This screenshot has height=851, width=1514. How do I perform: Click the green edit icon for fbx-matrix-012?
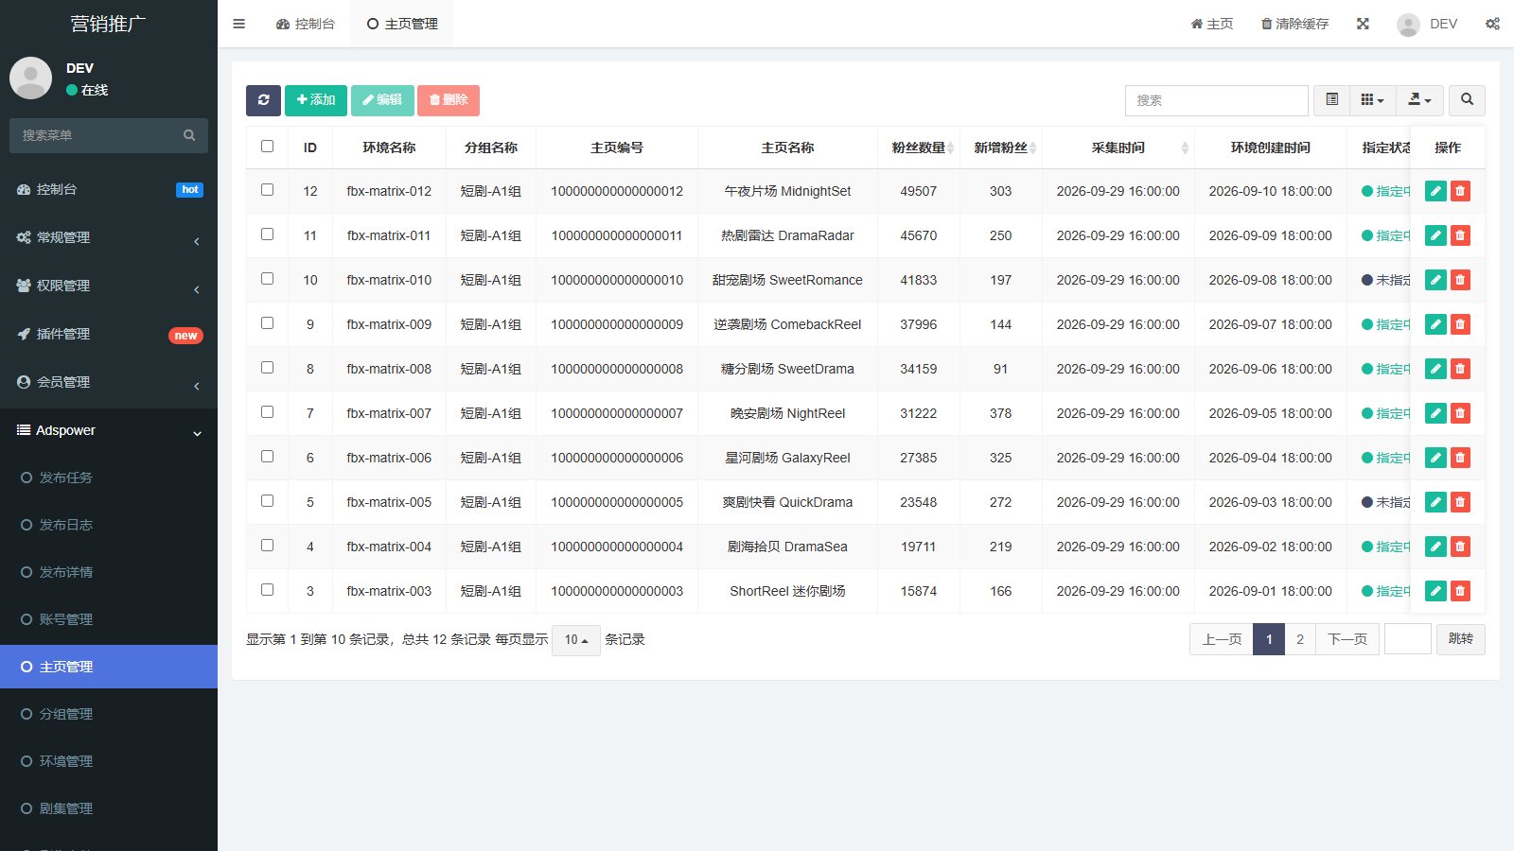(1435, 191)
